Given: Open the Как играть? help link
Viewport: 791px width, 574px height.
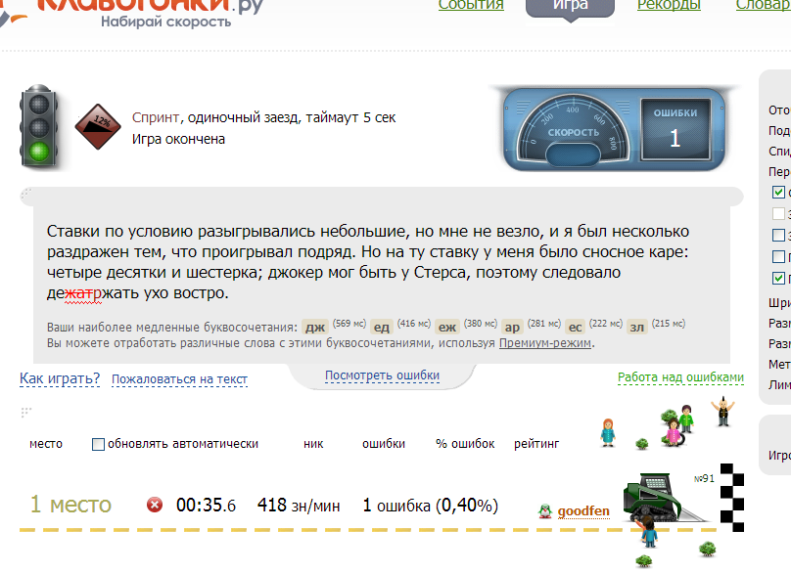Looking at the screenshot, I should pos(60,378).
